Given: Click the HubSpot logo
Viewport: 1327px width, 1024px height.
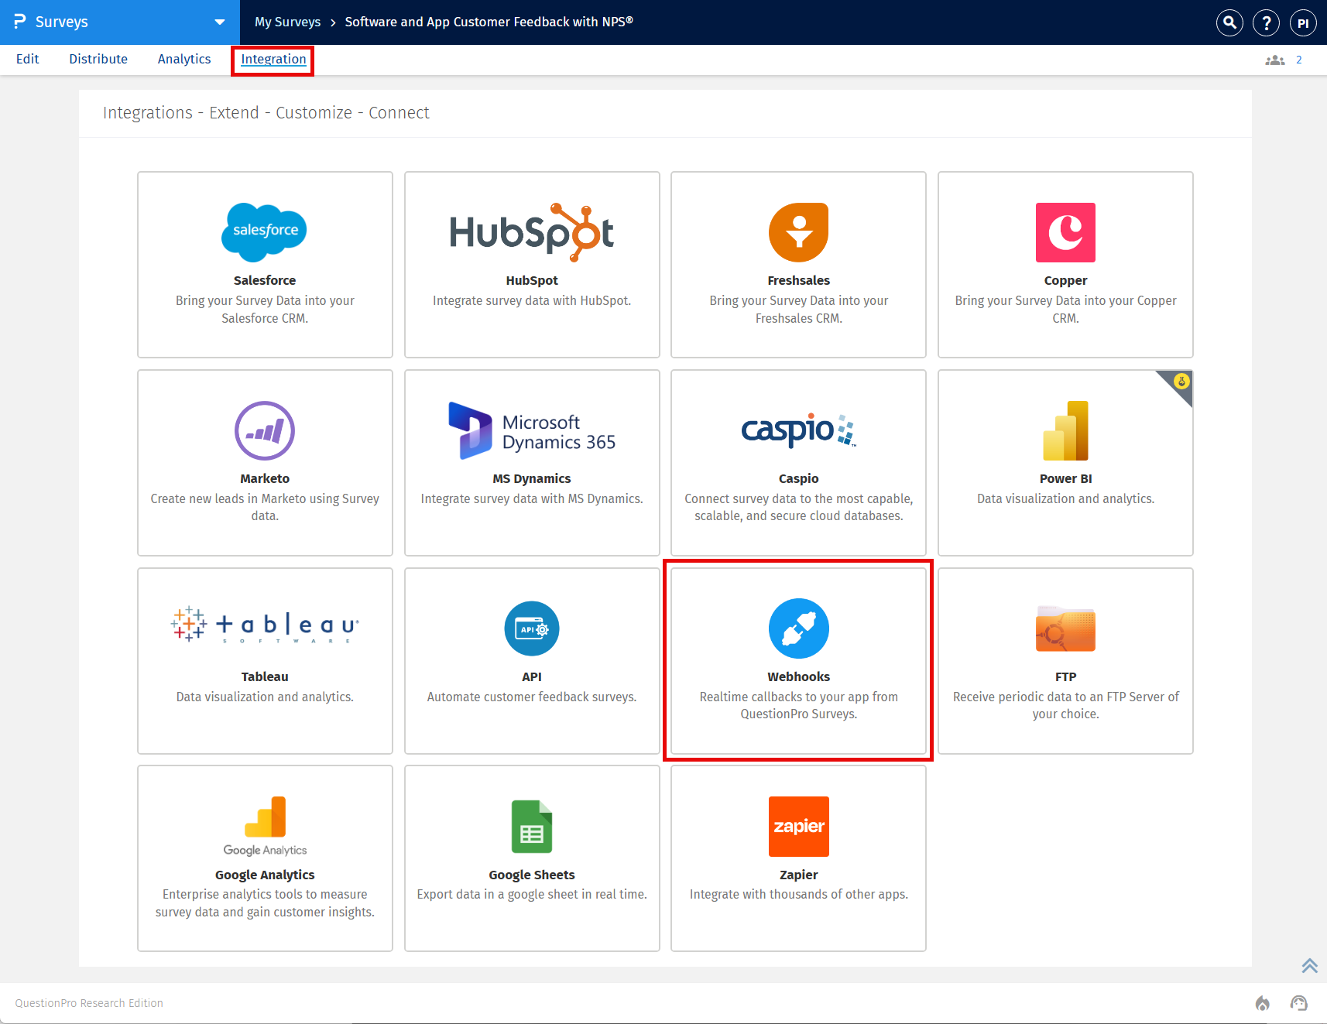Looking at the screenshot, I should coord(532,232).
